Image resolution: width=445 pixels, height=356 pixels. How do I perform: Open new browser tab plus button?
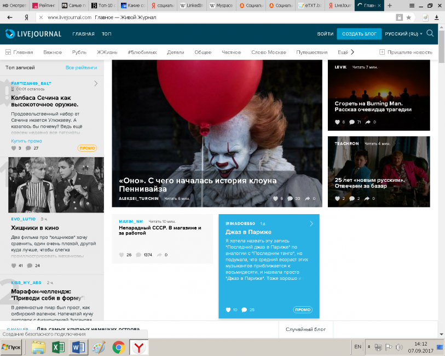[390, 5]
